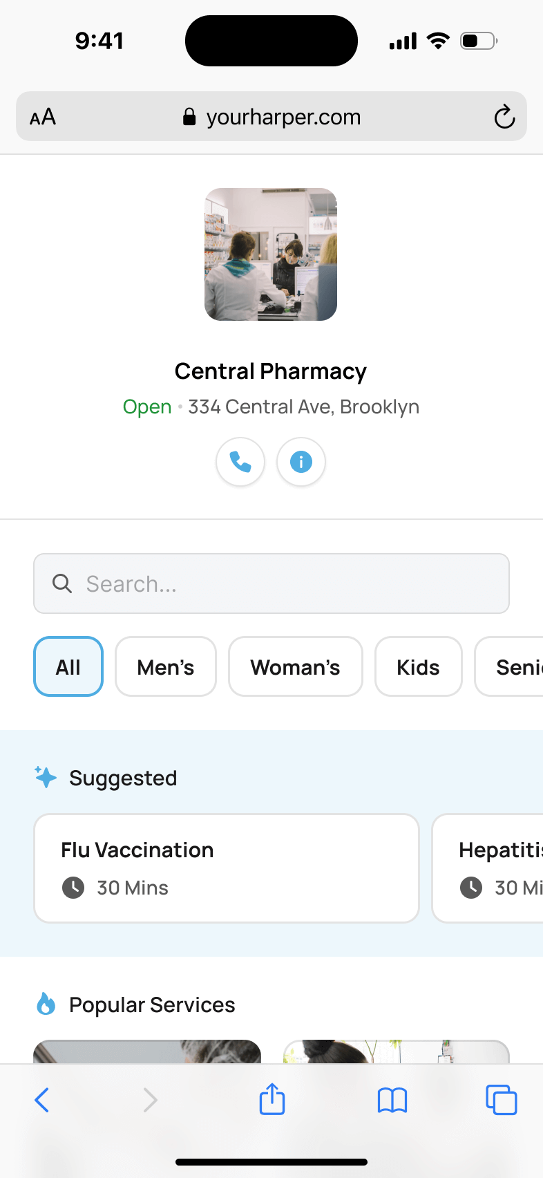Tap the phone call icon button
Screen dimensions: 543x1178
[240, 462]
